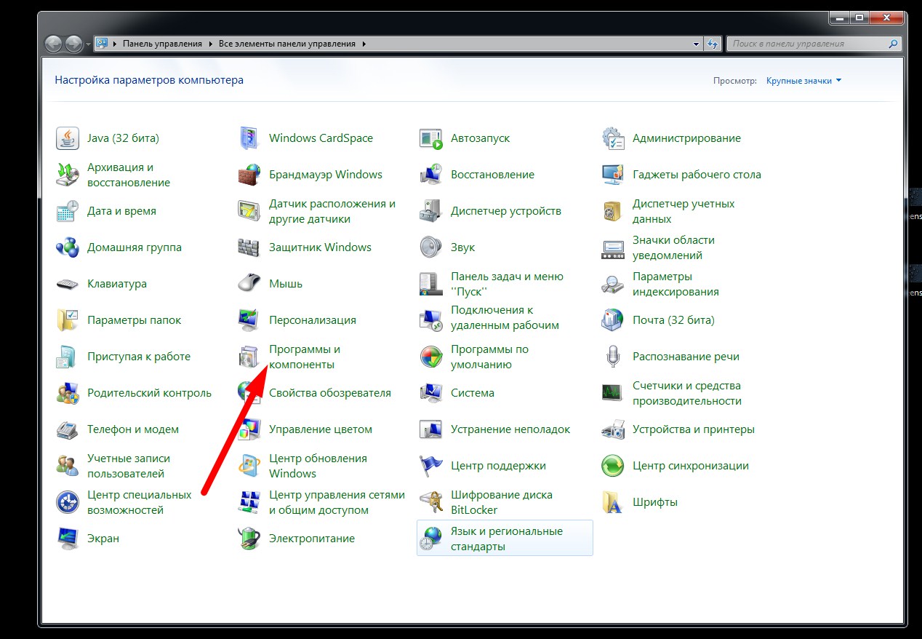Open the Звук settings
This screenshot has height=639, width=922.
463,247
